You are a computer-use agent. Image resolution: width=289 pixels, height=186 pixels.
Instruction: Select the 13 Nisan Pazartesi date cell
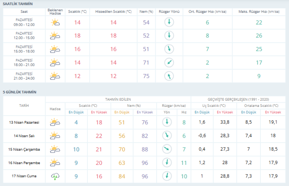point(24,122)
